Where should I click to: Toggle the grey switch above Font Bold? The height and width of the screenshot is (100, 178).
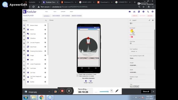[x=131, y=23]
